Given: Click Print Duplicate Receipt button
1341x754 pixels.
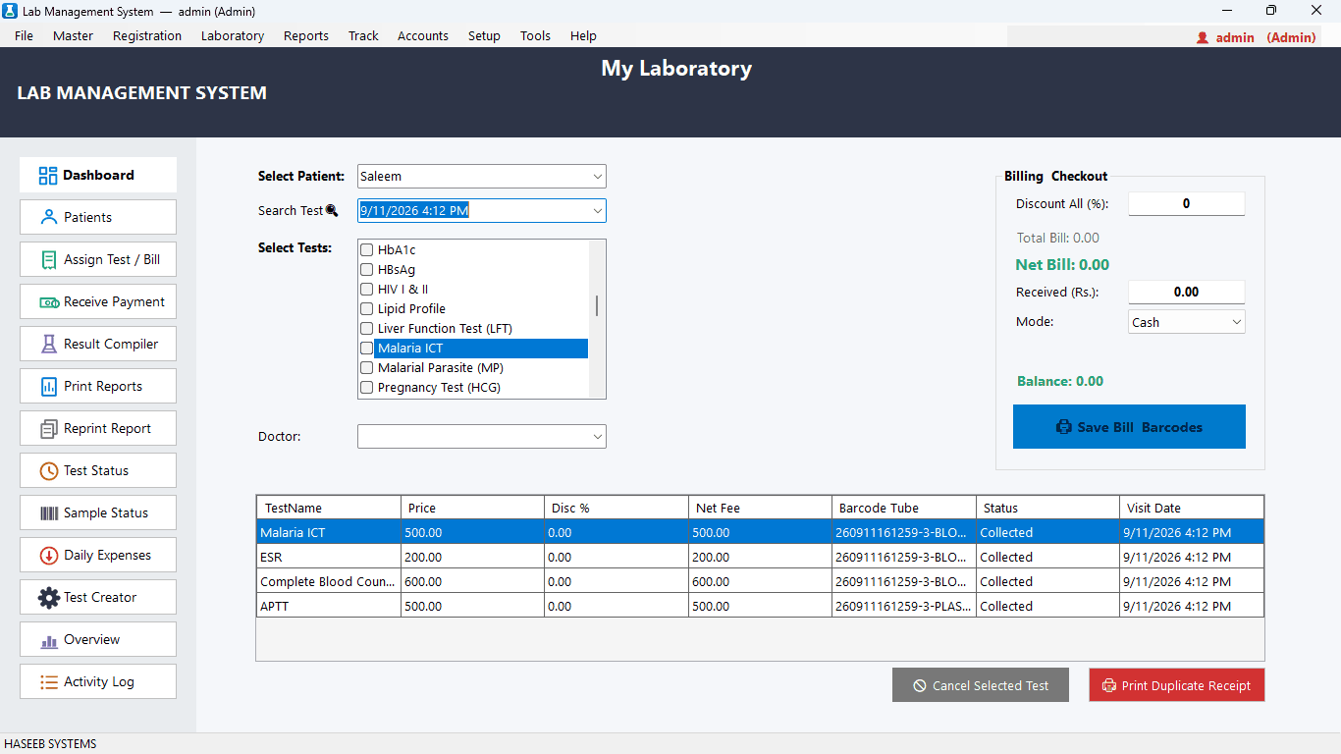Looking at the screenshot, I should click(x=1177, y=685).
